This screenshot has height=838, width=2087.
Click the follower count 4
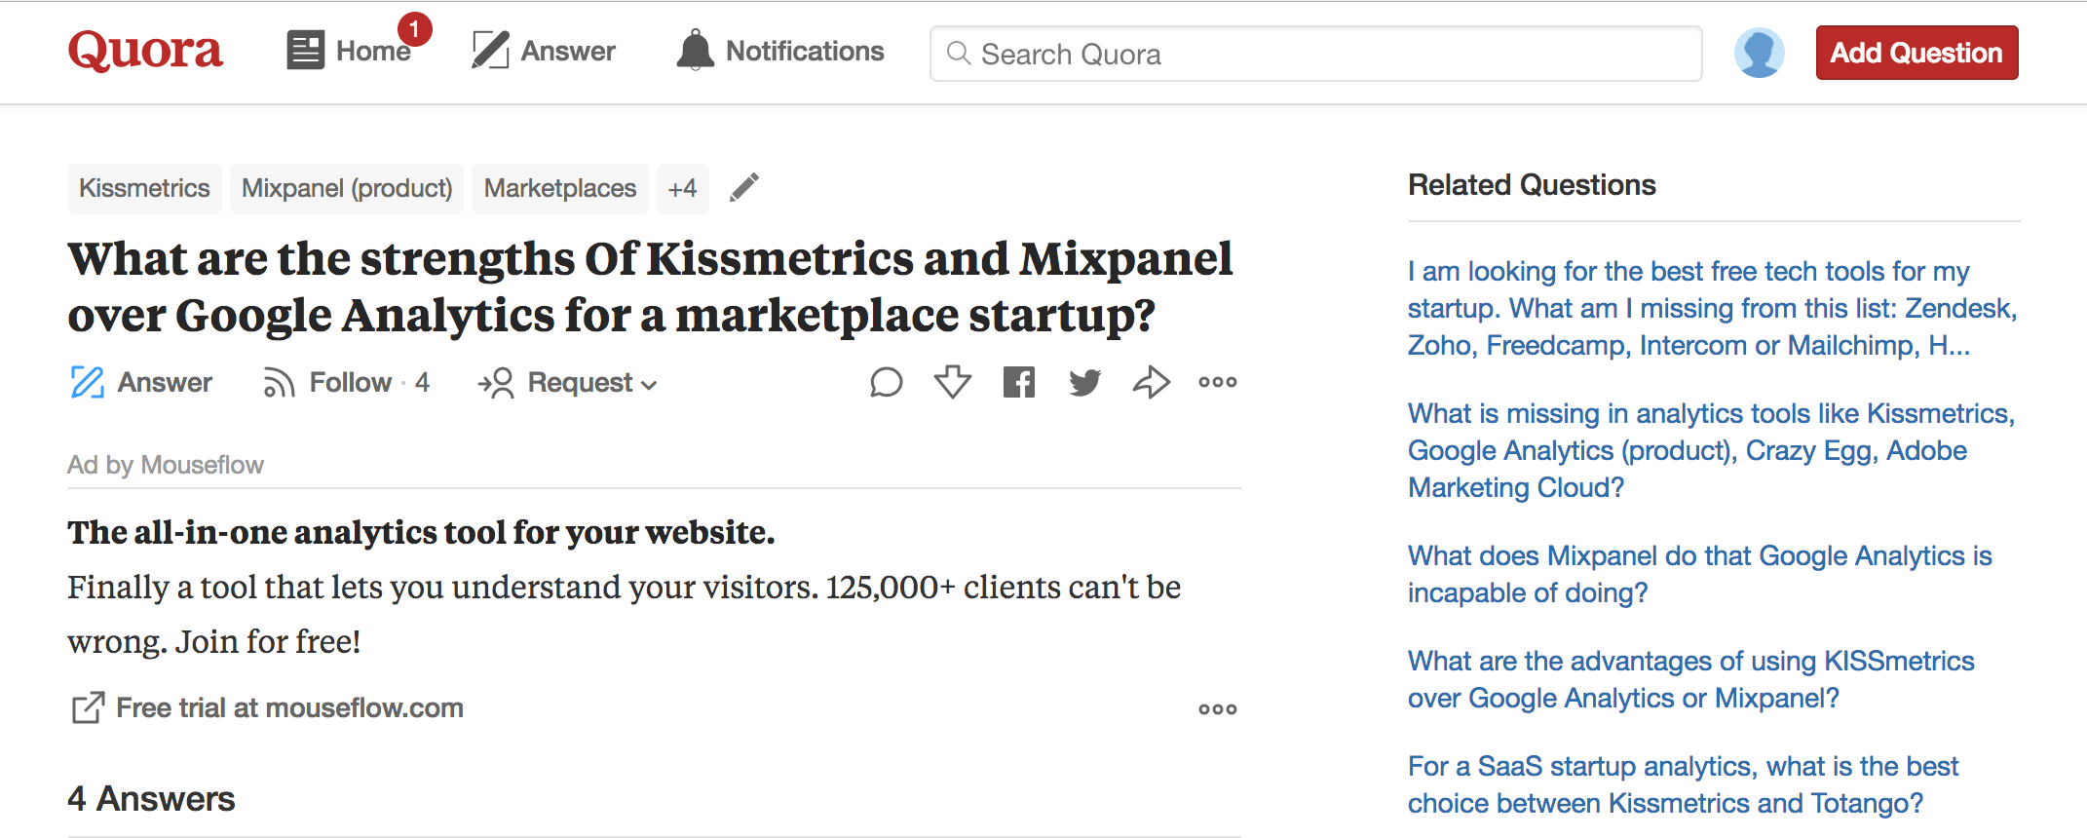pyautogui.click(x=422, y=383)
